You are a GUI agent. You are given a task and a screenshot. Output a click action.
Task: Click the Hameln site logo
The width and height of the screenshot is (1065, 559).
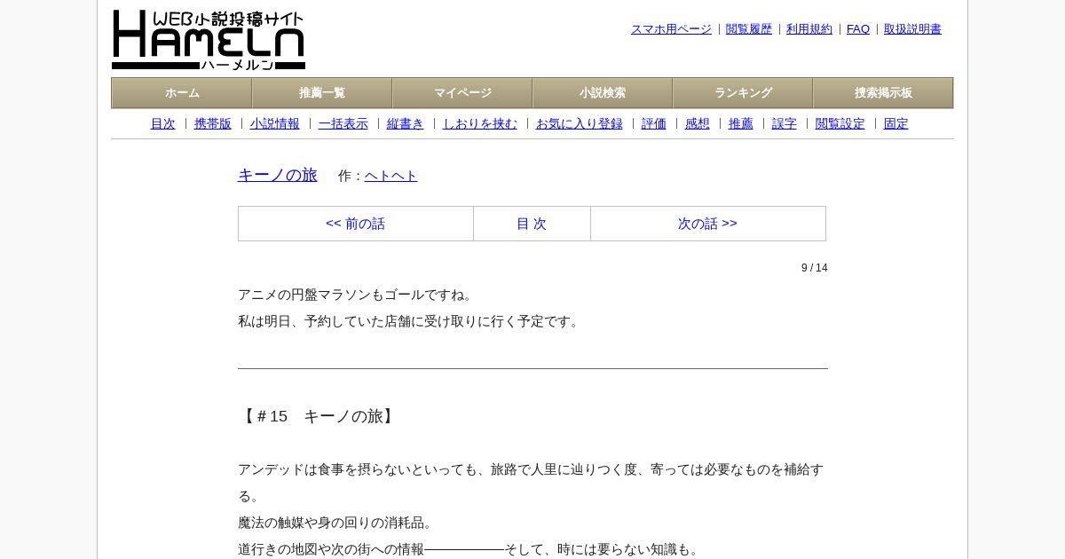click(209, 40)
